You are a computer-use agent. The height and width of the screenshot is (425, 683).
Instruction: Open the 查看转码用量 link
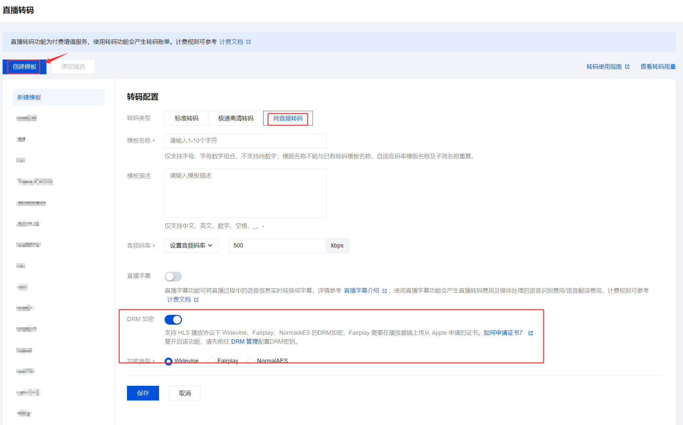(x=658, y=67)
